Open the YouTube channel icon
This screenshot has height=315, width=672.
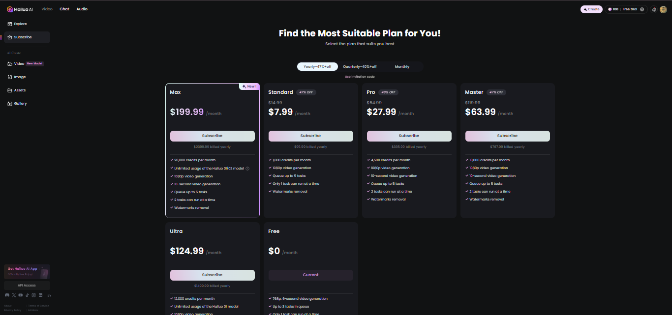point(20,295)
